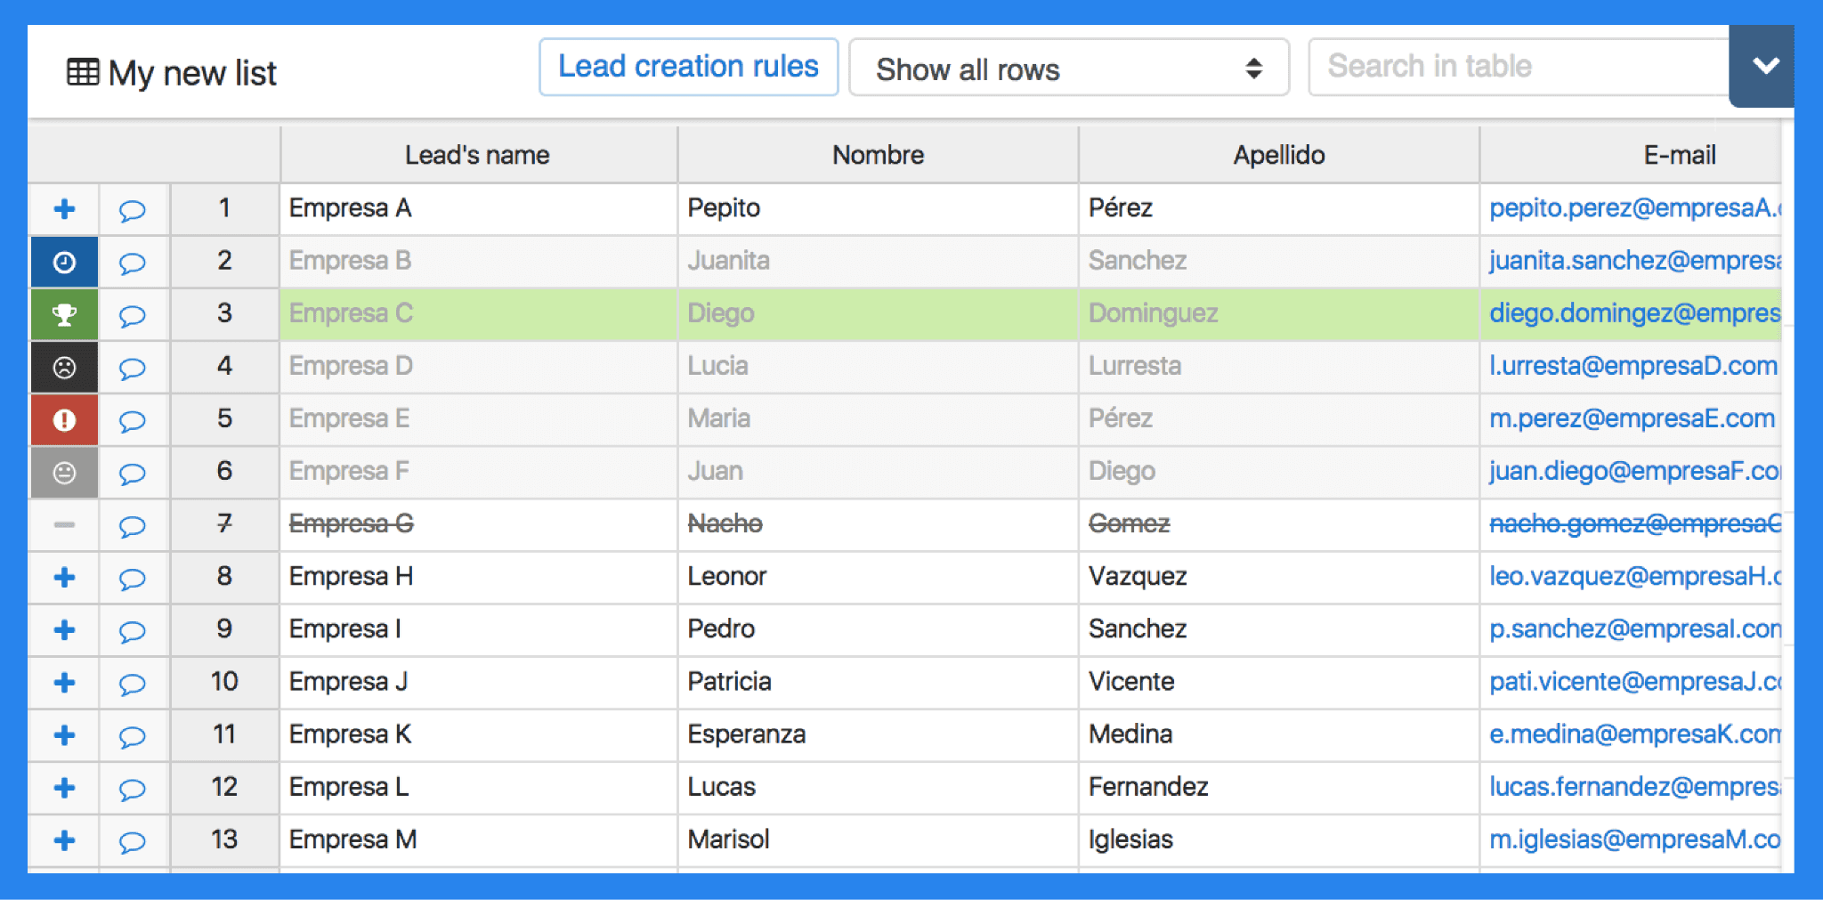
Task: Select the Fernandez surname cell
Action: [1279, 787]
